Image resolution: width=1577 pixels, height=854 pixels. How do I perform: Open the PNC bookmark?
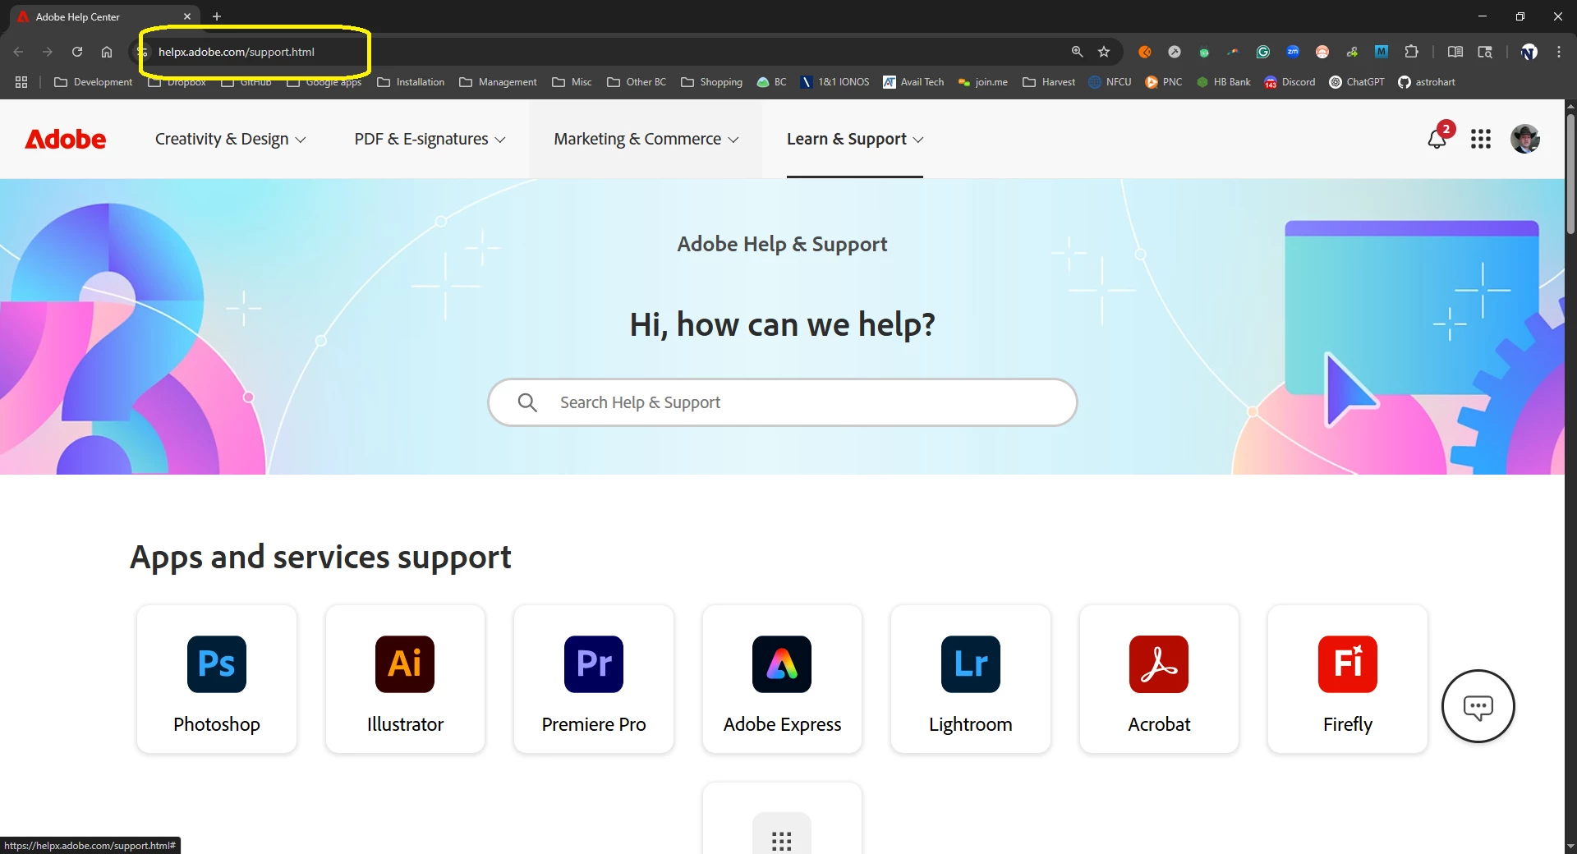pos(1164,82)
